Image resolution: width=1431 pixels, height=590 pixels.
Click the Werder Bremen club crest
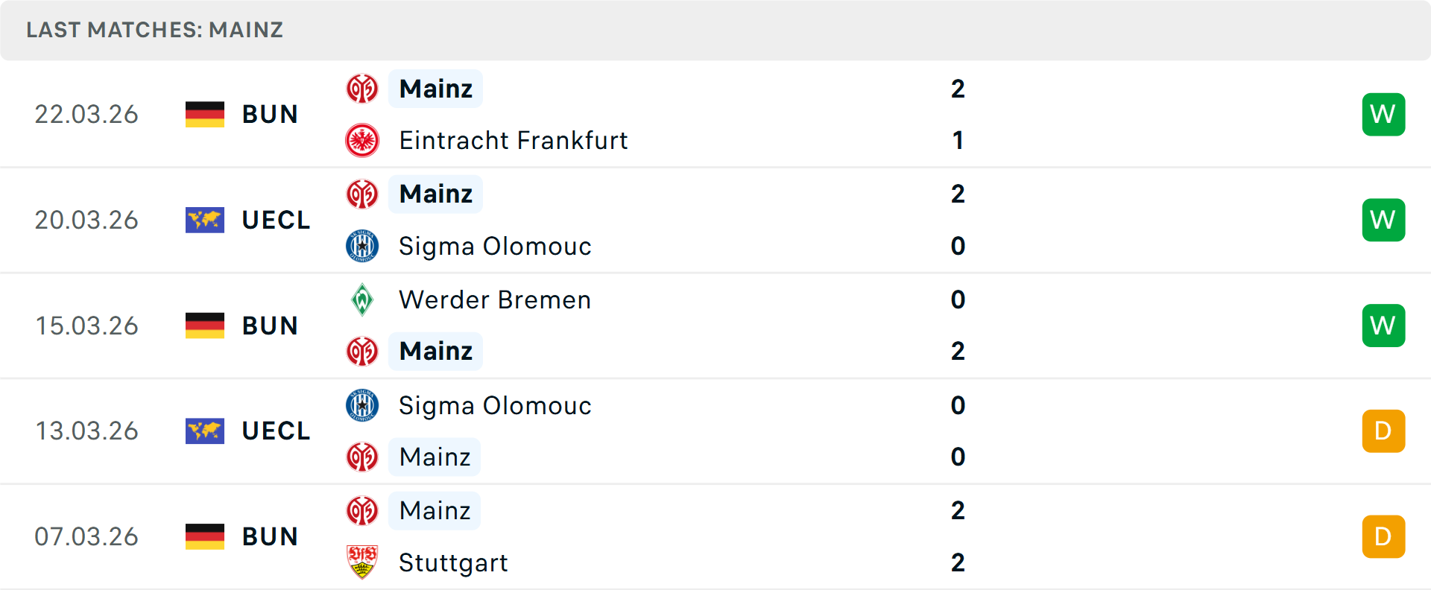point(362,299)
